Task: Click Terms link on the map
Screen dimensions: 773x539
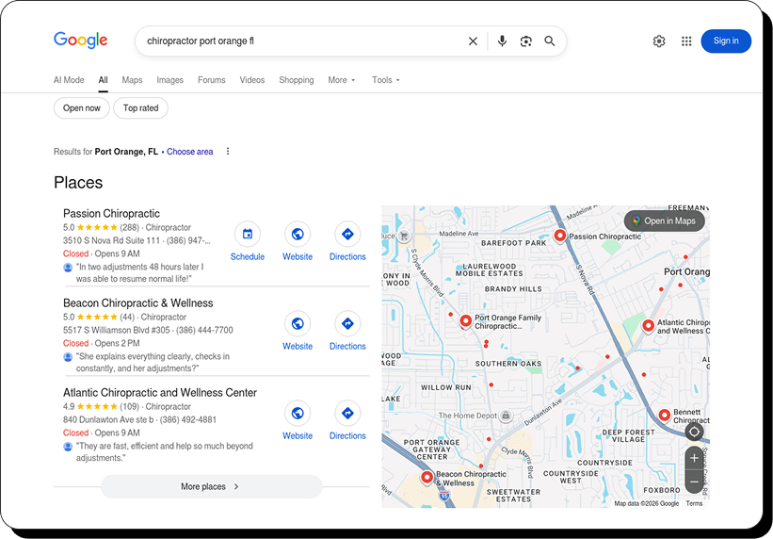Action: click(694, 503)
